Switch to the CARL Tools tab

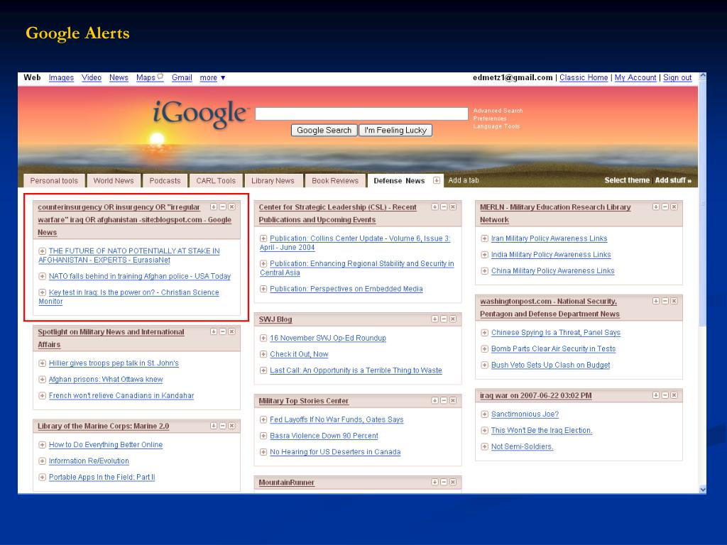(x=216, y=181)
